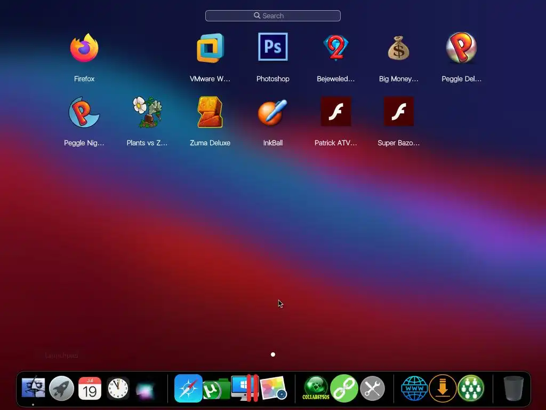Click the Launchpad Search field

[273, 15]
